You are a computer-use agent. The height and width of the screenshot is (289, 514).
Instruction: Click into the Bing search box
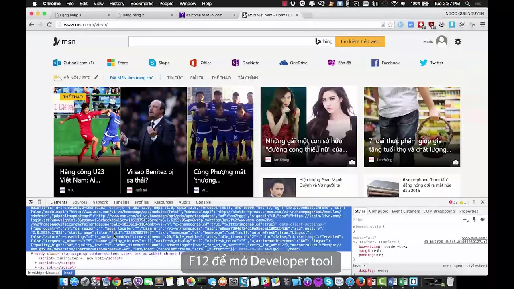click(221, 41)
